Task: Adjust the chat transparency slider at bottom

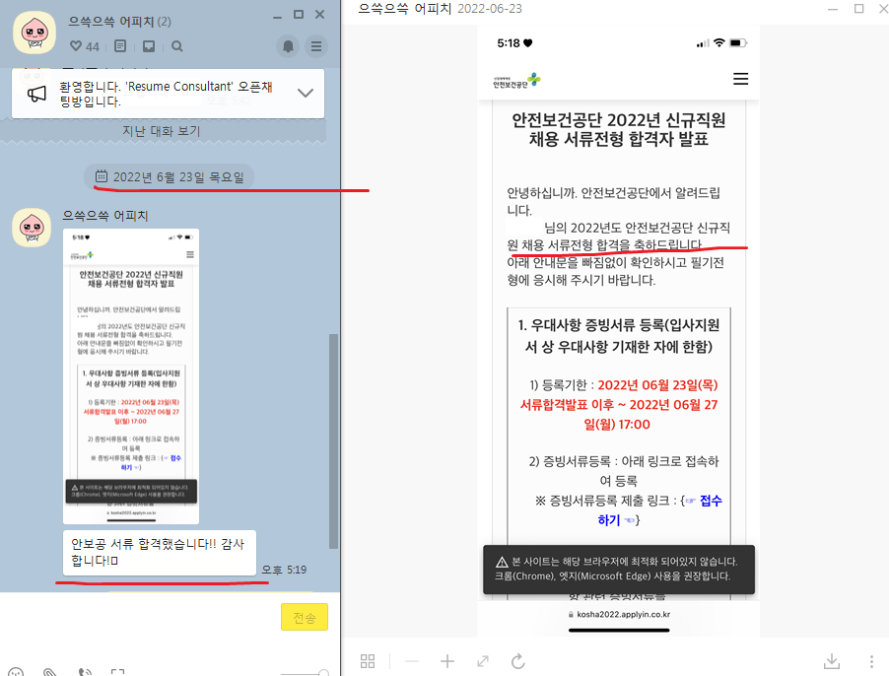Action: [x=305, y=673]
